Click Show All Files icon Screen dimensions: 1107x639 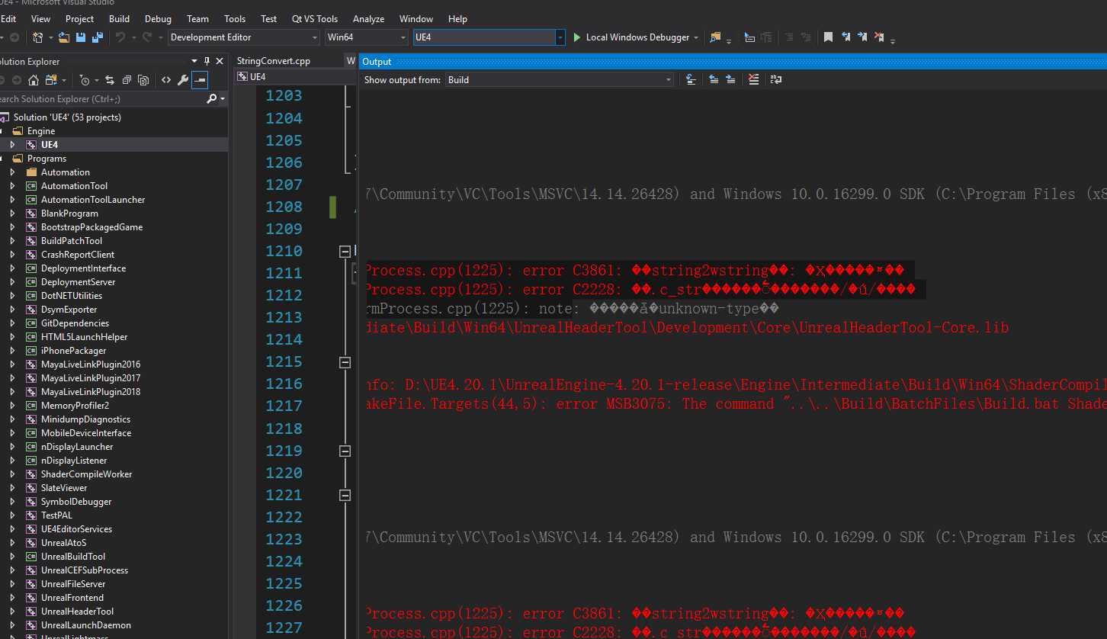point(143,80)
